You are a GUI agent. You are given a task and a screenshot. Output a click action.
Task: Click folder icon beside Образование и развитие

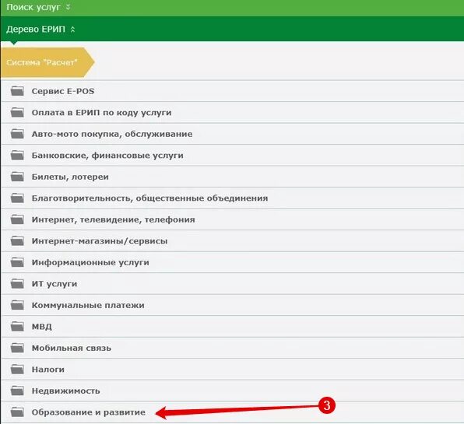pyautogui.click(x=17, y=412)
